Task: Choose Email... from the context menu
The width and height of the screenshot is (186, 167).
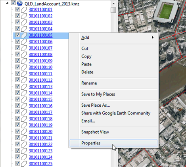Action: (114, 121)
